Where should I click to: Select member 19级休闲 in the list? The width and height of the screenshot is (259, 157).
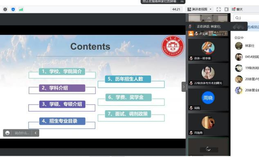247,68
